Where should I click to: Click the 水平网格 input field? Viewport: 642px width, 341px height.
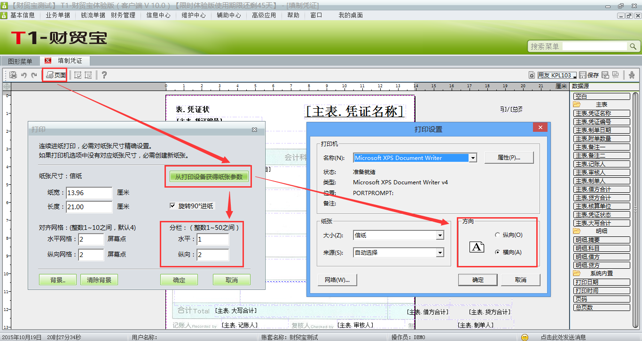(x=91, y=239)
